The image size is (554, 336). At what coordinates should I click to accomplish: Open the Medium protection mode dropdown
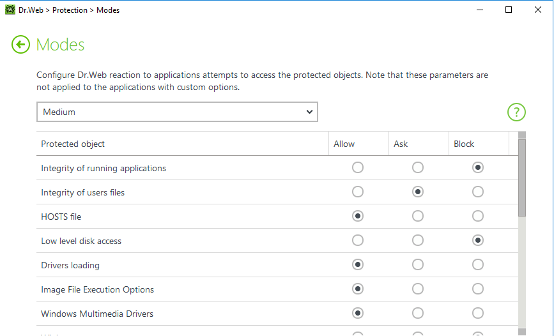[177, 112]
